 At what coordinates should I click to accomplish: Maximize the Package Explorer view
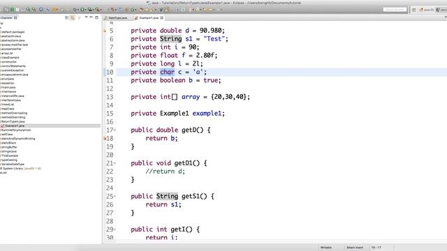tap(96, 17)
